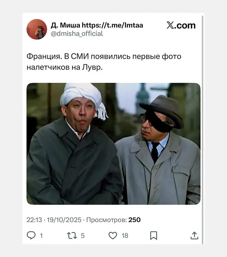This screenshot has height=257, width=227.
Task: Click the 19/10/2025 post date
Action: (64, 220)
